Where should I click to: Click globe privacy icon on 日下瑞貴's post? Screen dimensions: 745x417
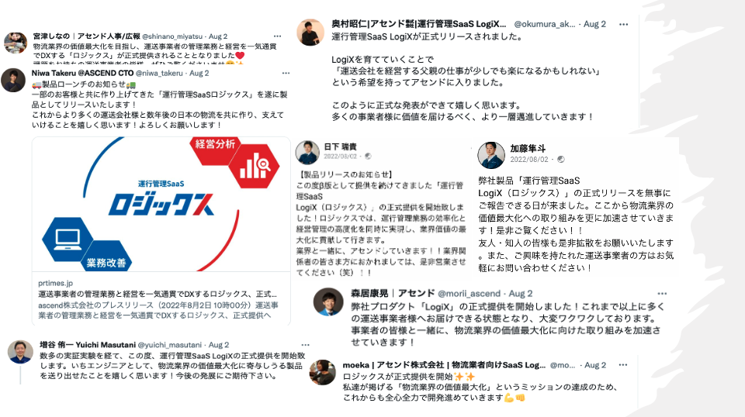(x=368, y=156)
